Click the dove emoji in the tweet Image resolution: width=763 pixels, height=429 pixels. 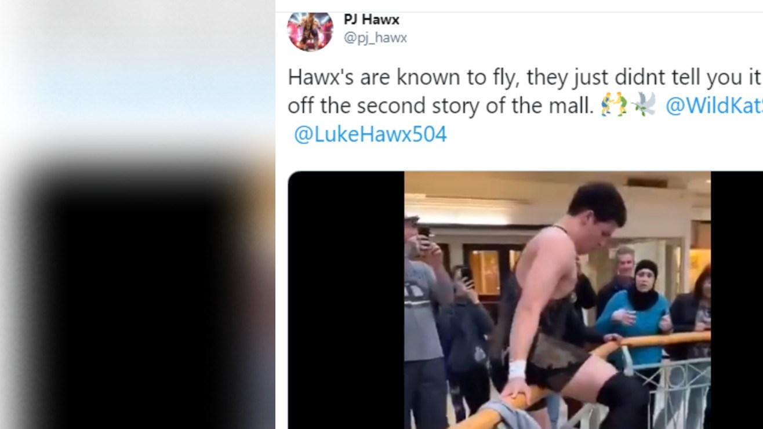644,105
